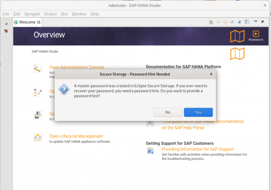Image resolution: width=271 pixels, height=190 pixels.
Task: Open the Open Lifecycle Management link
Action: click(x=76, y=136)
